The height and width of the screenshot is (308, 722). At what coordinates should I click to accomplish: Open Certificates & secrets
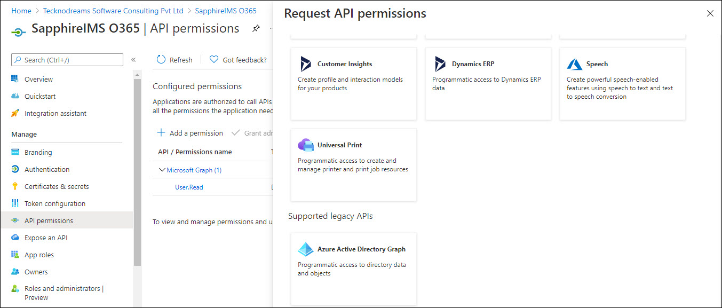(x=57, y=186)
